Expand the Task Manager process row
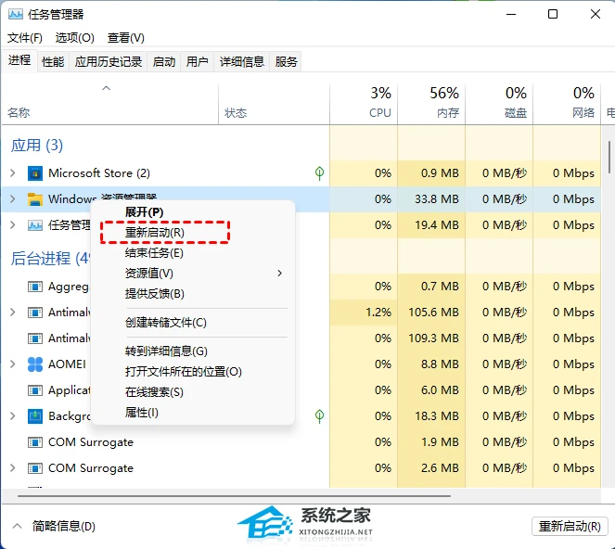Viewport: 615px width, 549px height. (13, 224)
